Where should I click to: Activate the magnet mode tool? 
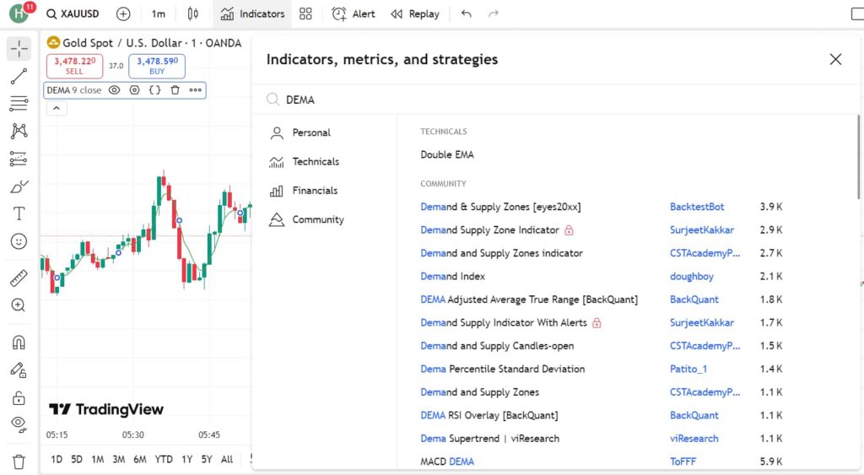click(19, 343)
